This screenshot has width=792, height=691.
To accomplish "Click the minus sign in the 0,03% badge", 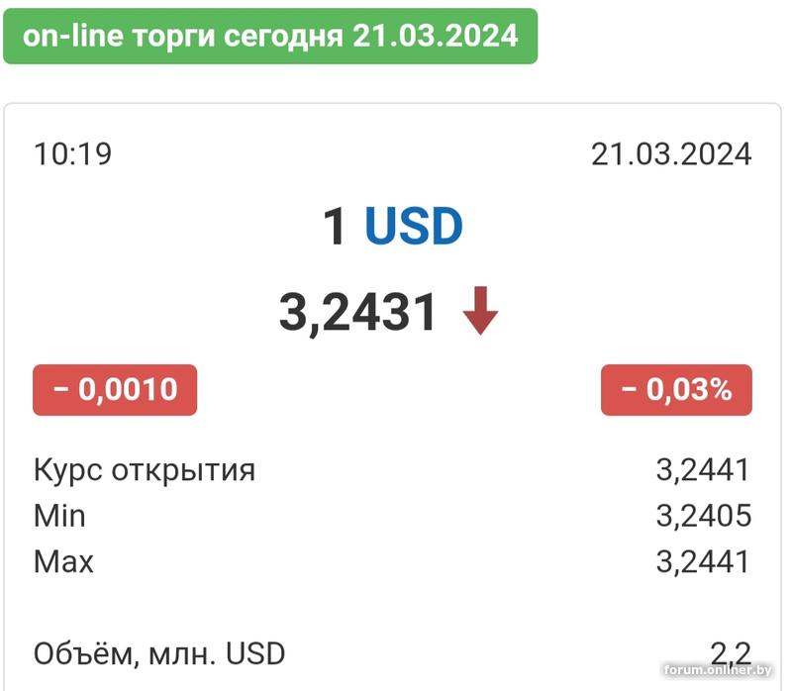I will (x=629, y=390).
